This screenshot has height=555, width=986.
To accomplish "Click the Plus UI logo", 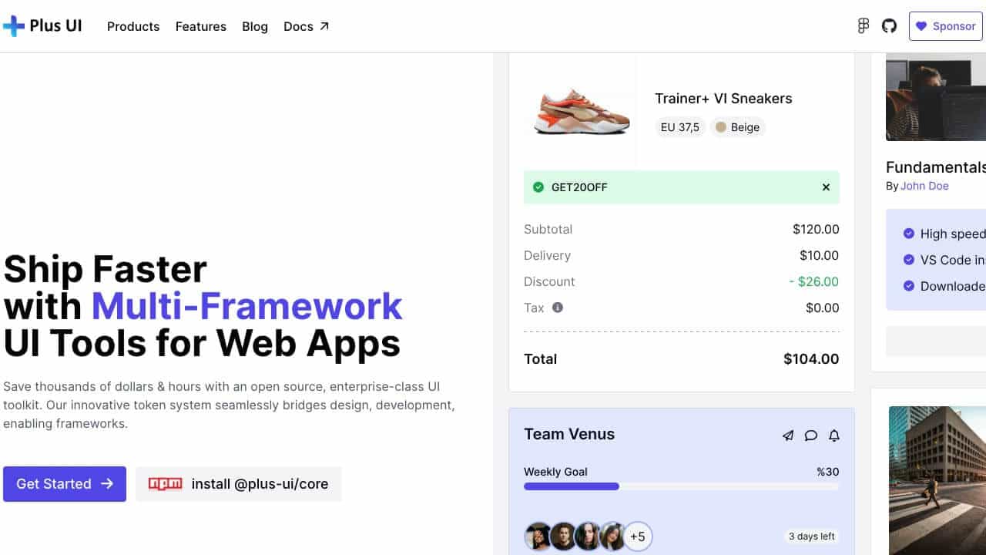I will 42,26.
